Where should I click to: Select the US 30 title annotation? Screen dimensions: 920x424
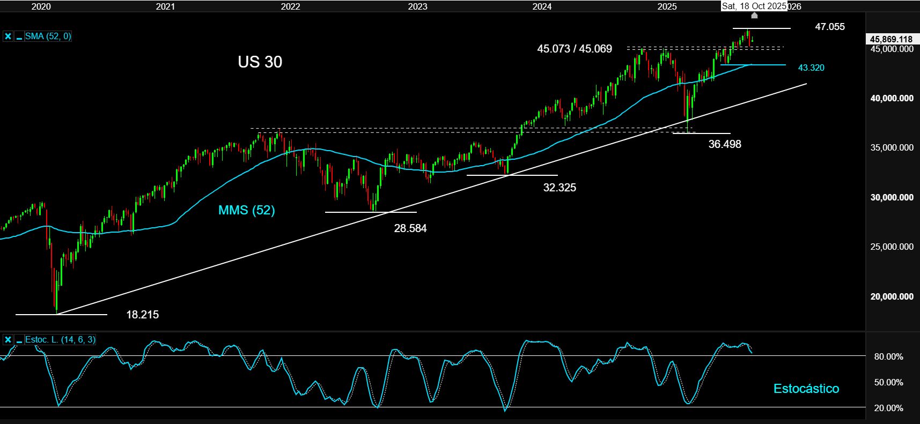pos(260,62)
